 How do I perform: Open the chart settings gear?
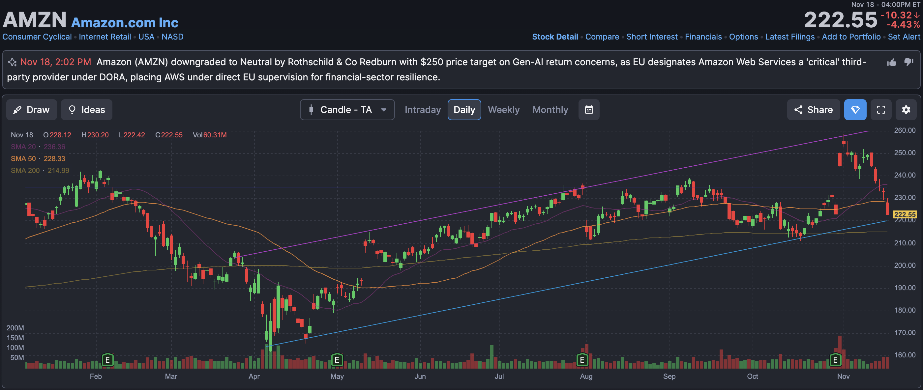coord(906,110)
